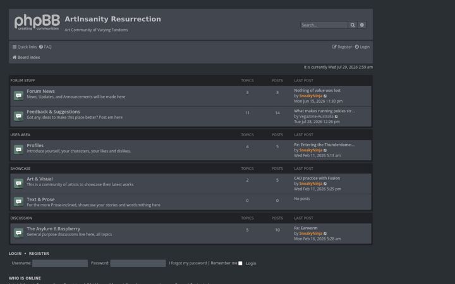Open SneakyNinja profile in Asylum row
This screenshot has width=455, height=284.
pos(311,234)
